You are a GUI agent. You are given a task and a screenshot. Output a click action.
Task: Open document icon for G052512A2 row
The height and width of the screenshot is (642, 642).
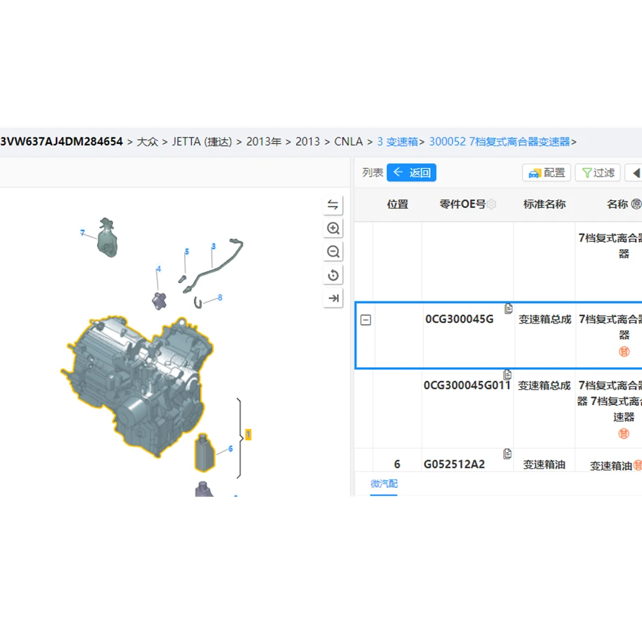[x=507, y=453]
